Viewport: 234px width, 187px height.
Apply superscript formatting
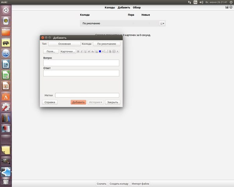tap(89, 51)
